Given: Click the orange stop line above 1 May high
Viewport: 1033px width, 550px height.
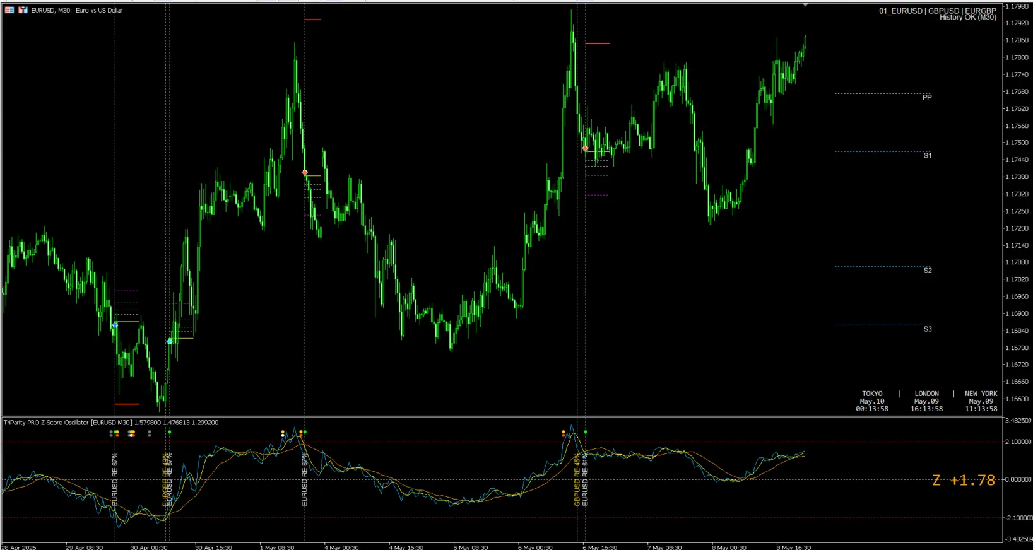Looking at the screenshot, I should pyautogui.click(x=313, y=20).
